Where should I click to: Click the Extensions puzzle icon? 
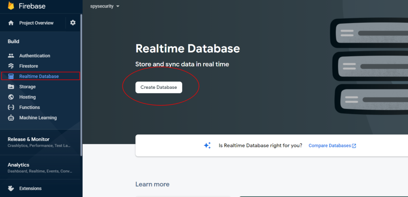point(11,188)
